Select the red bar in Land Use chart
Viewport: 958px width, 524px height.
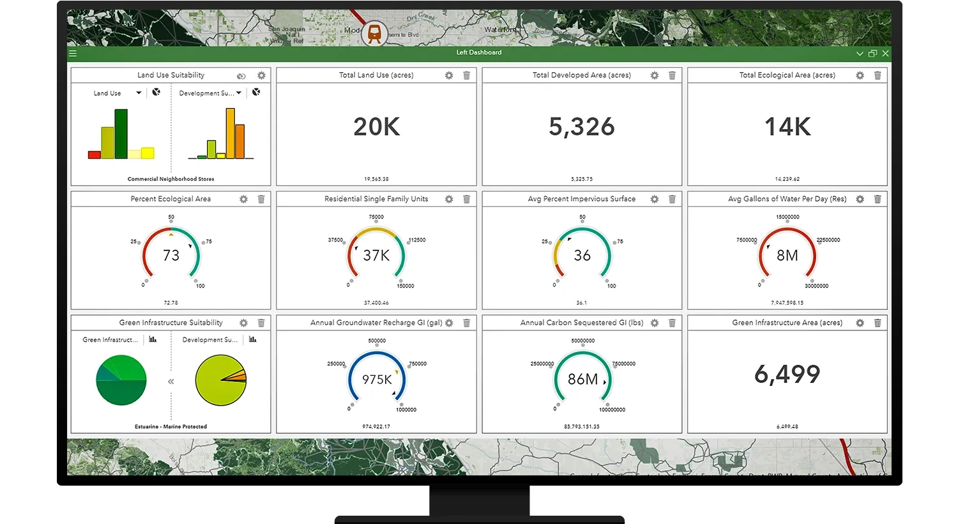[95, 155]
